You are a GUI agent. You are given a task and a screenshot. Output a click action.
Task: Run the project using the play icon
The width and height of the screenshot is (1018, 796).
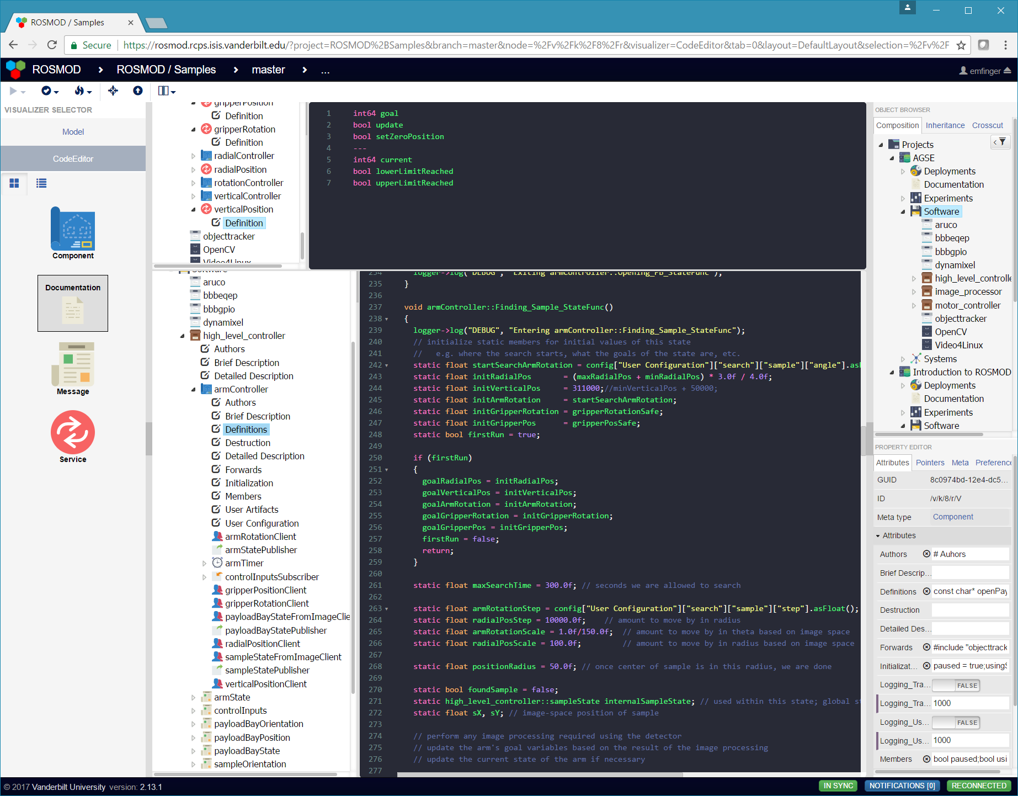12,91
